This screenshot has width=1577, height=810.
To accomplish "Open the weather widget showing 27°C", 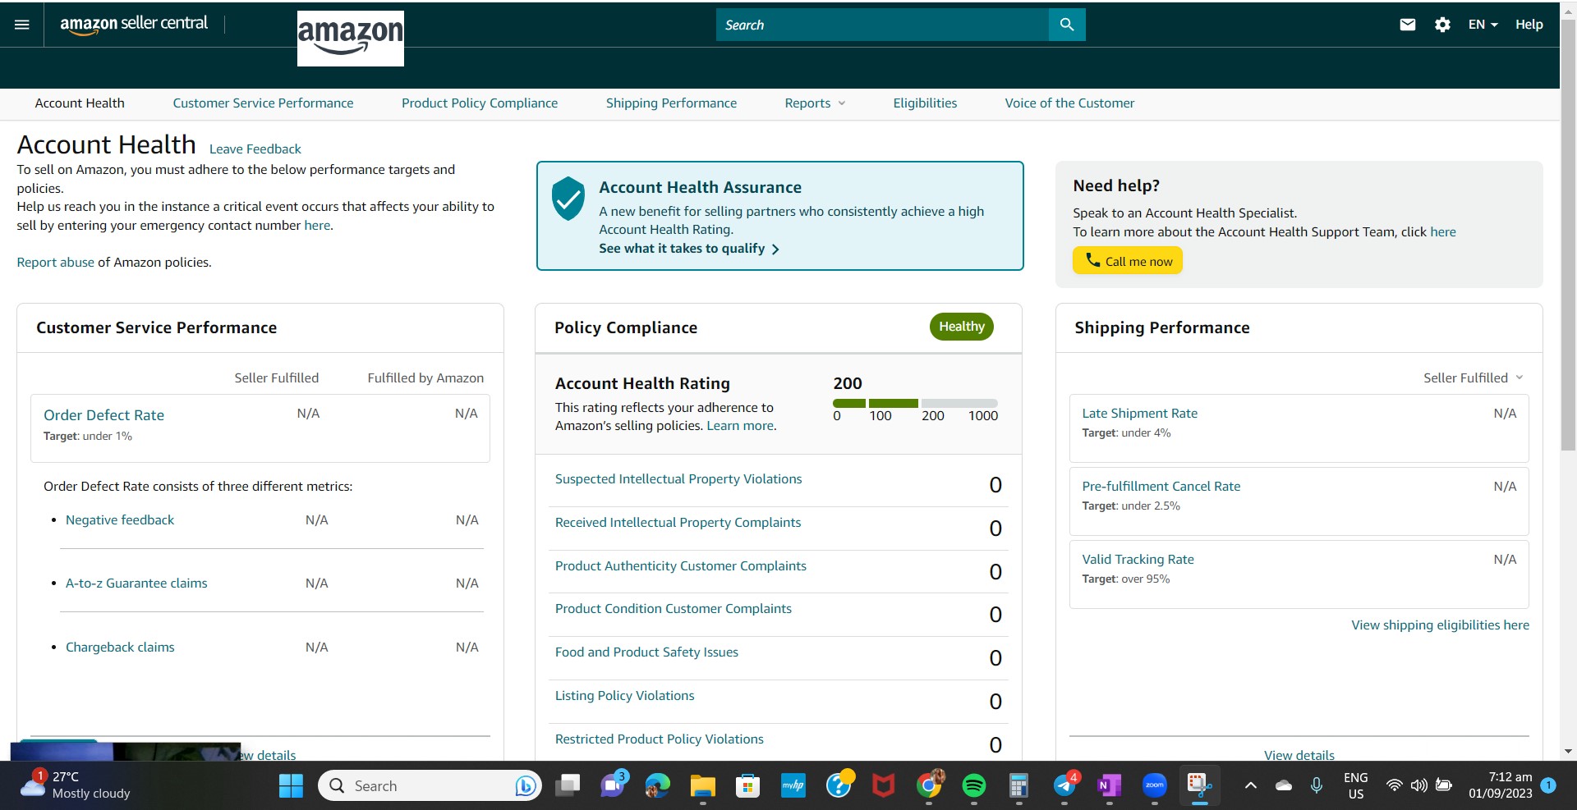I will coord(76,785).
